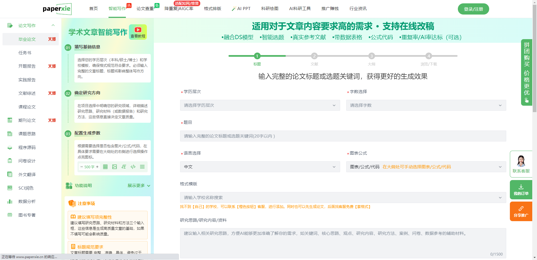Click the 登录/注册 button

click(x=473, y=9)
